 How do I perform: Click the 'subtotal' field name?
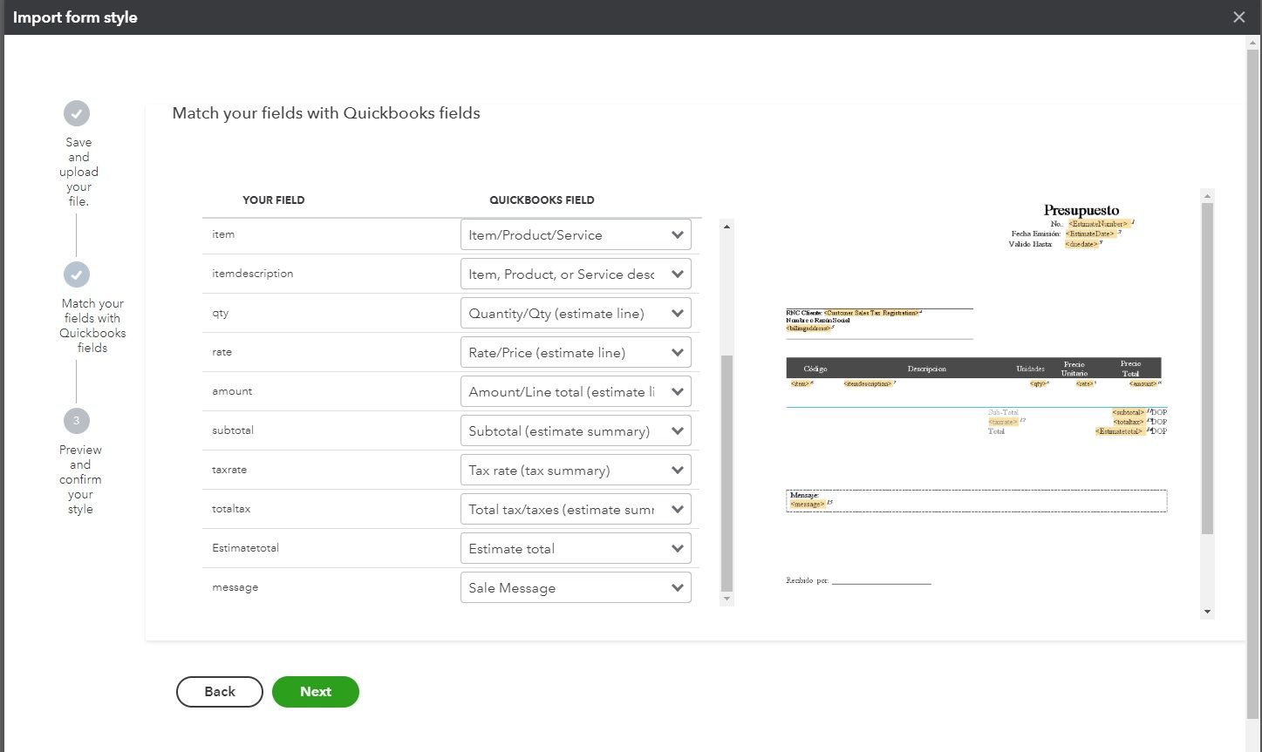(x=233, y=430)
